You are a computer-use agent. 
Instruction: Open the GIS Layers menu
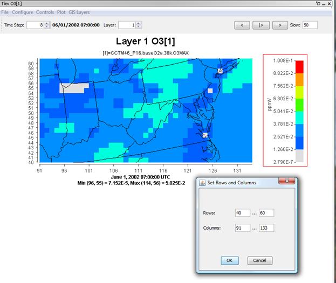coord(79,12)
